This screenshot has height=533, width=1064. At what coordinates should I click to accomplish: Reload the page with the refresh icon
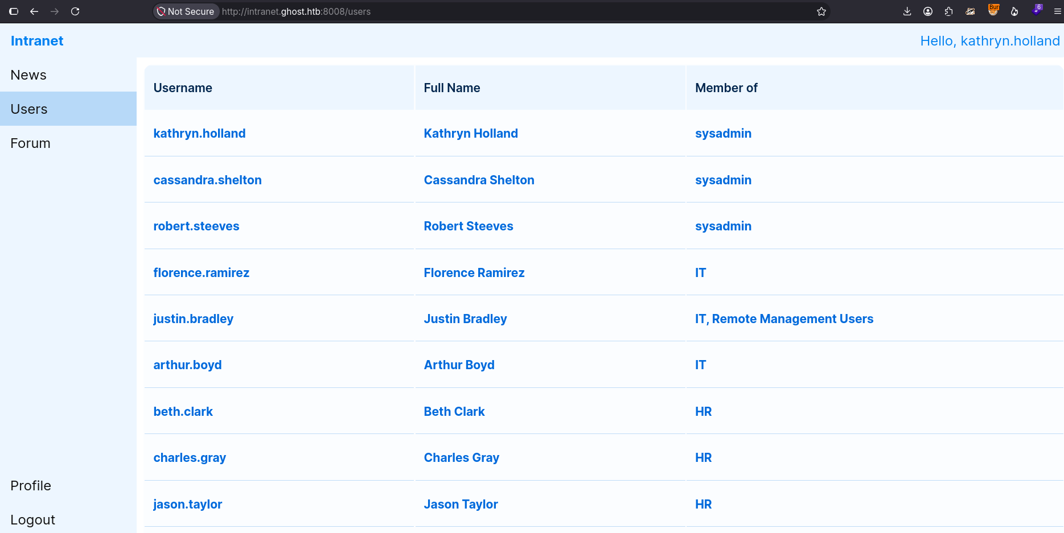pos(75,11)
